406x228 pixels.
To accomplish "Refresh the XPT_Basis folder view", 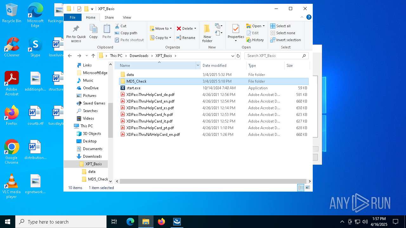I will coord(238,56).
